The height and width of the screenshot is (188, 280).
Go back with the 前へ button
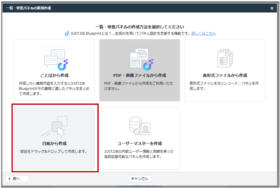[x=17, y=179]
